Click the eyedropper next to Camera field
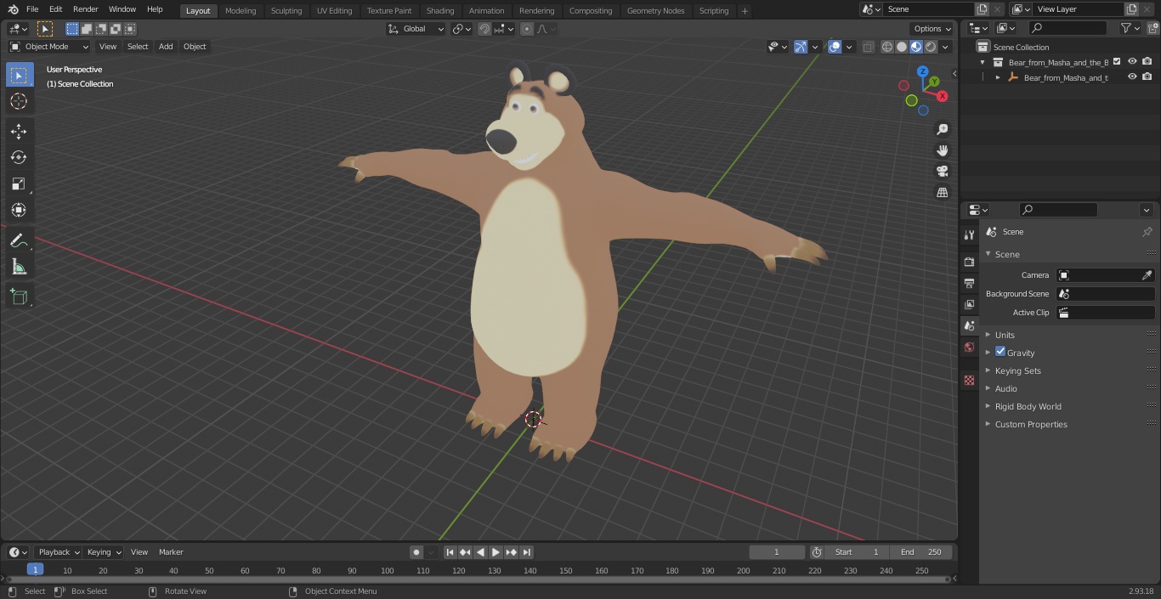This screenshot has height=599, width=1161. pyautogui.click(x=1147, y=275)
